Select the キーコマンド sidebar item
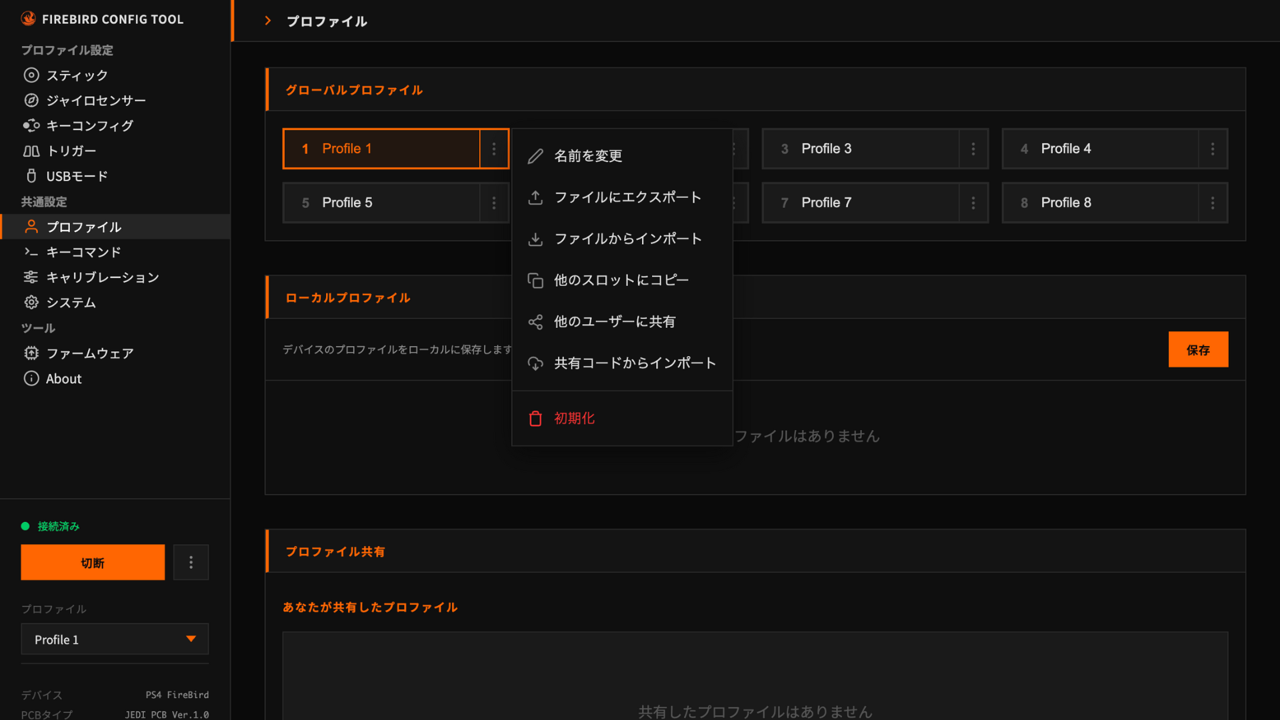The width and height of the screenshot is (1280, 720). tap(83, 252)
